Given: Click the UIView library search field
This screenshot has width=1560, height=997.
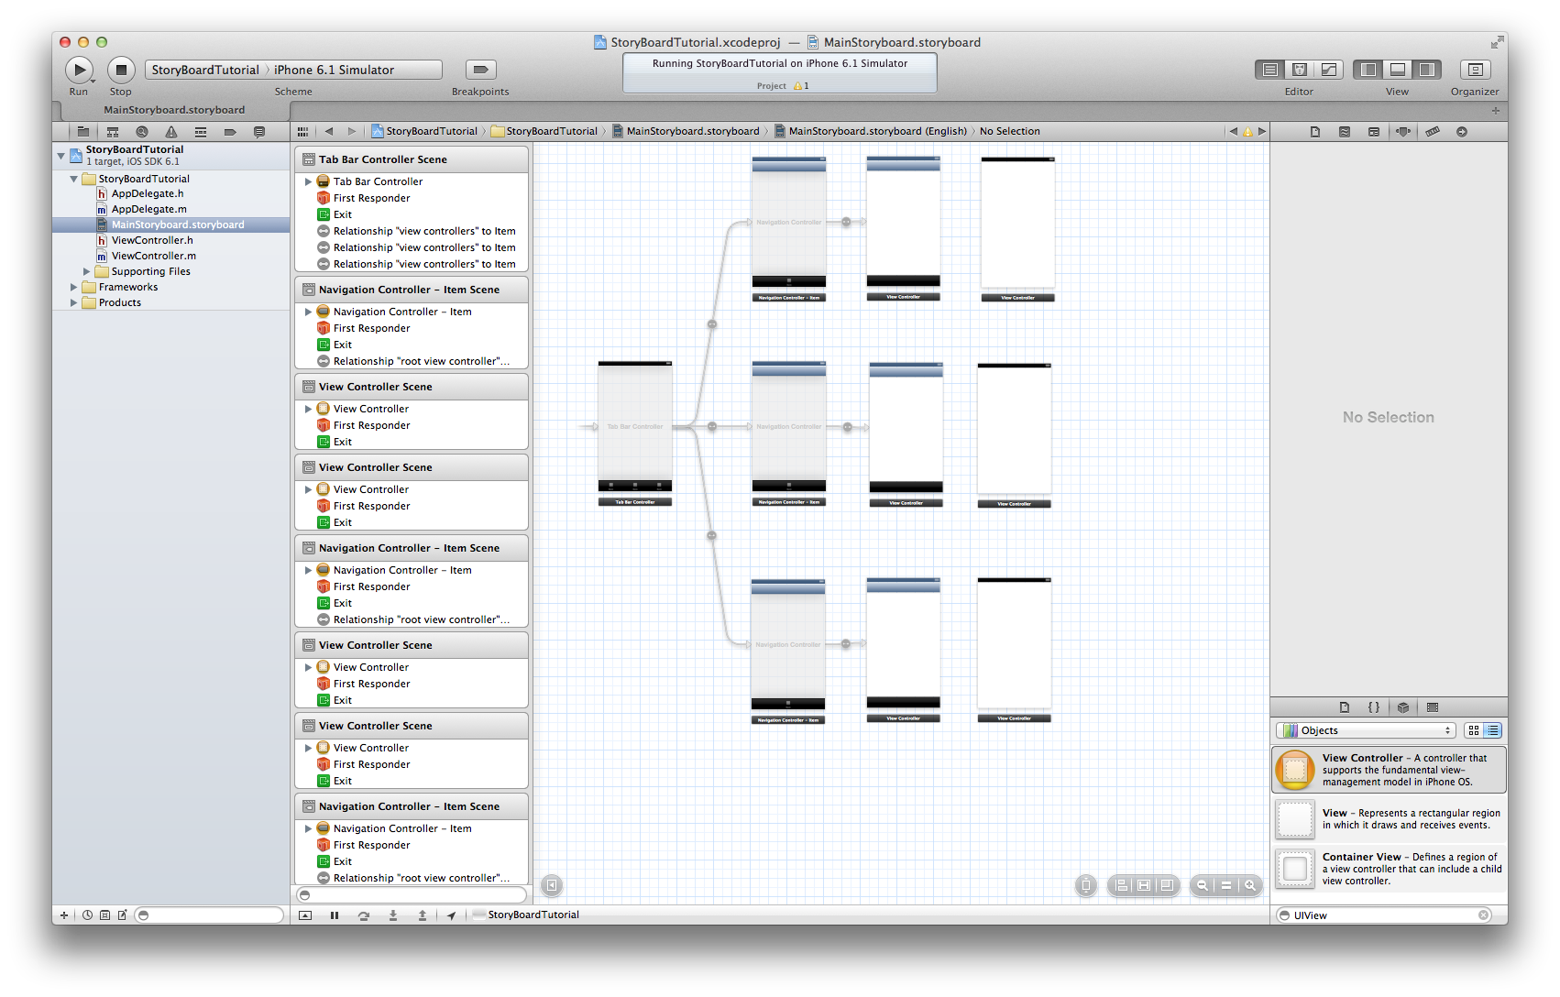Looking at the screenshot, I should coord(1384,915).
